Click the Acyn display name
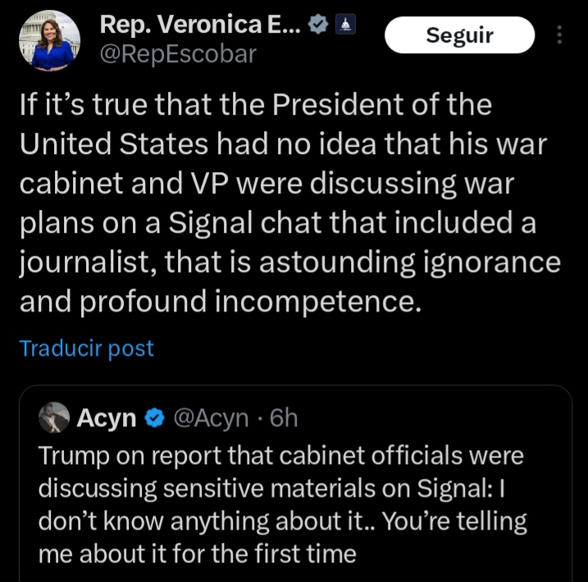The image size is (588, 582). click(x=106, y=418)
